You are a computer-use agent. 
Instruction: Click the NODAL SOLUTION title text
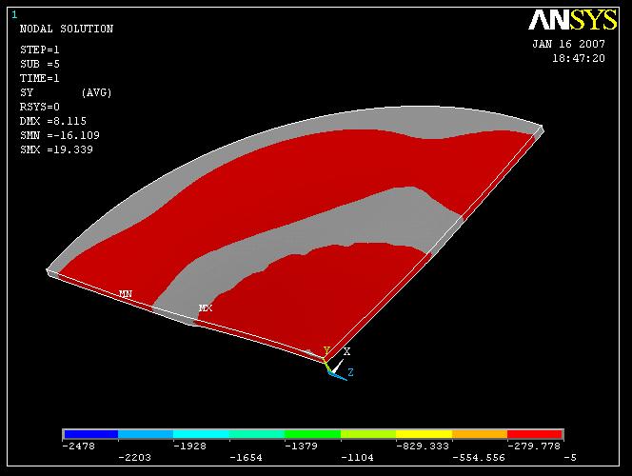coord(67,29)
